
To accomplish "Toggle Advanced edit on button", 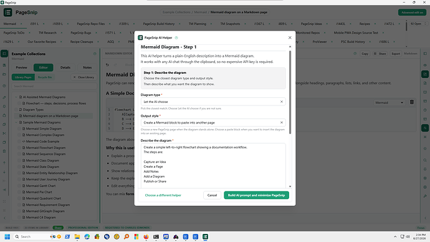I will pyautogui.click(x=412, y=12).
